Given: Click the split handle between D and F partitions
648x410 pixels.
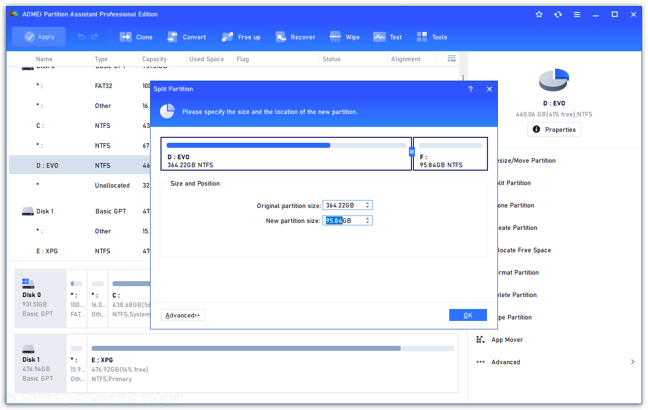Looking at the screenshot, I should coord(412,152).
